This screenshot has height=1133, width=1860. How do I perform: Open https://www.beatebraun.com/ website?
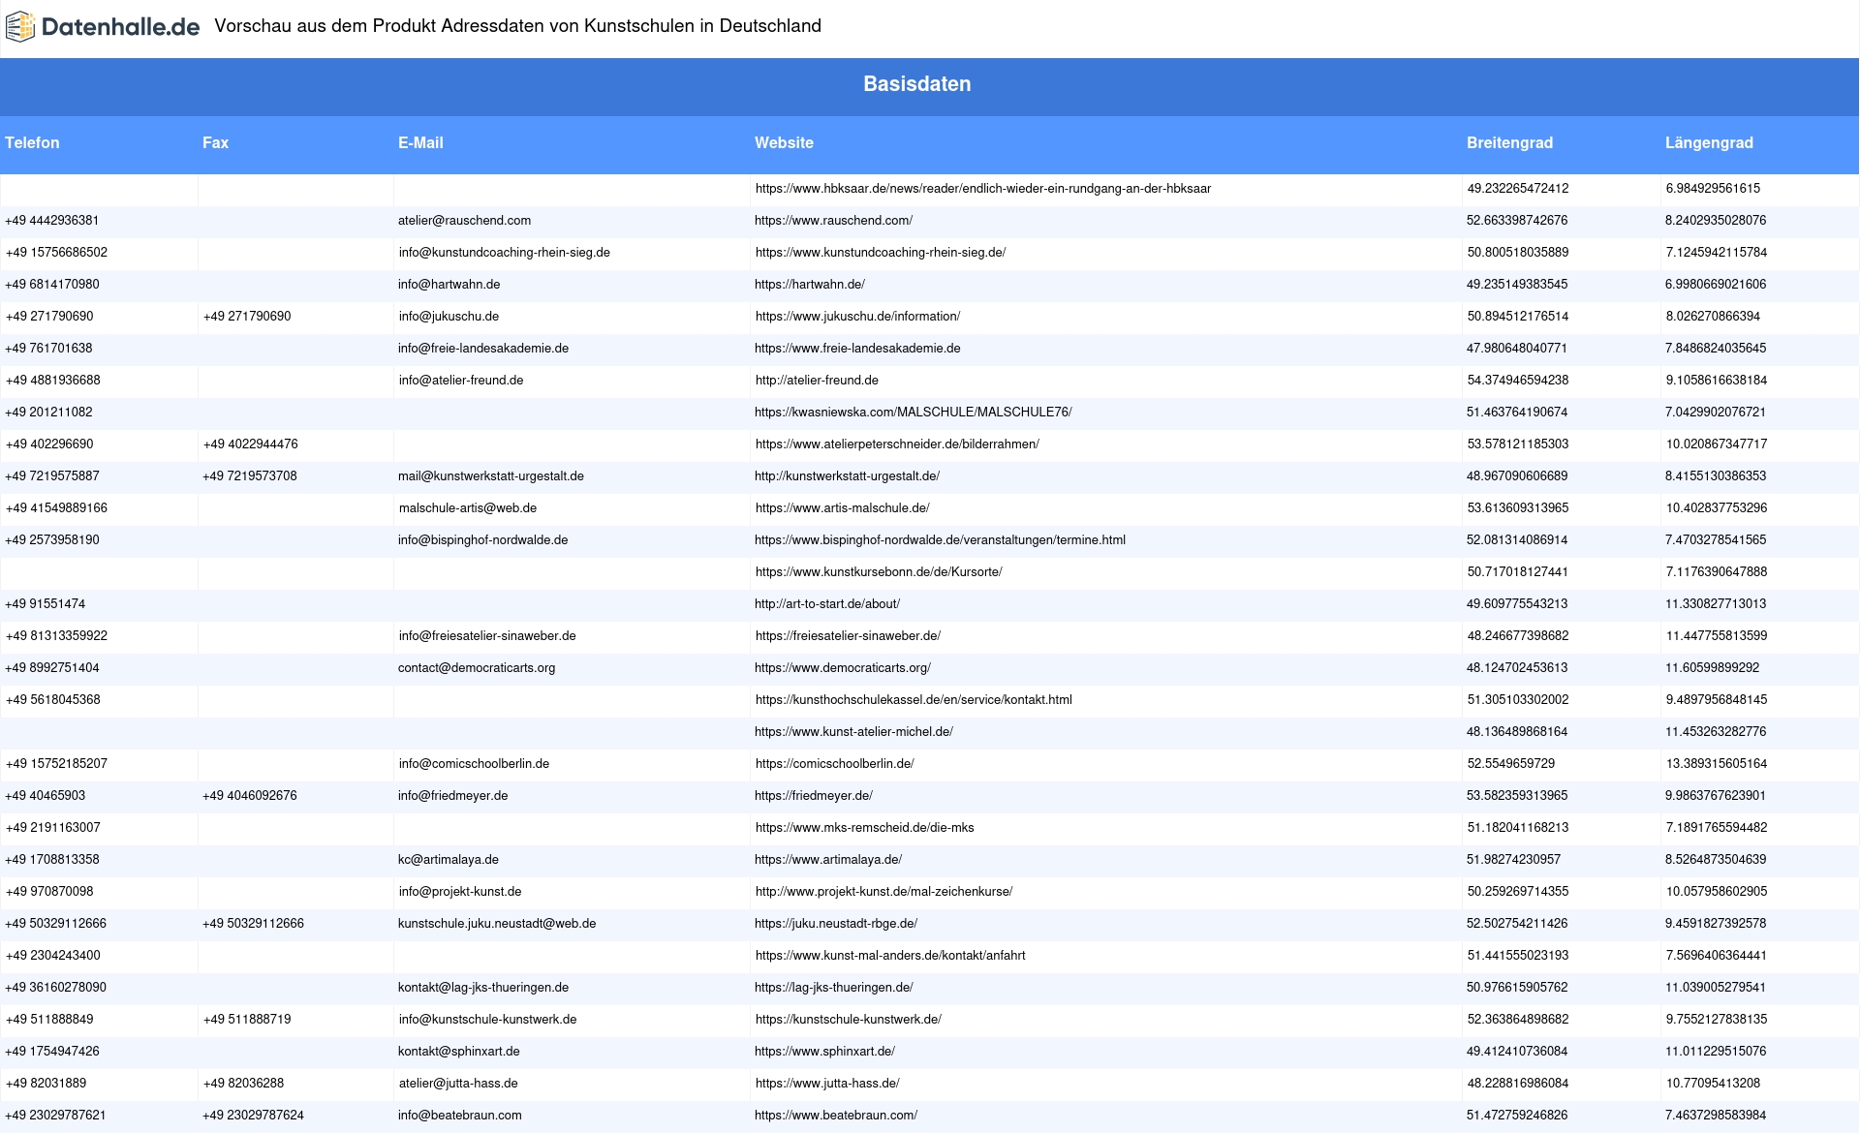click(836, 1116)
